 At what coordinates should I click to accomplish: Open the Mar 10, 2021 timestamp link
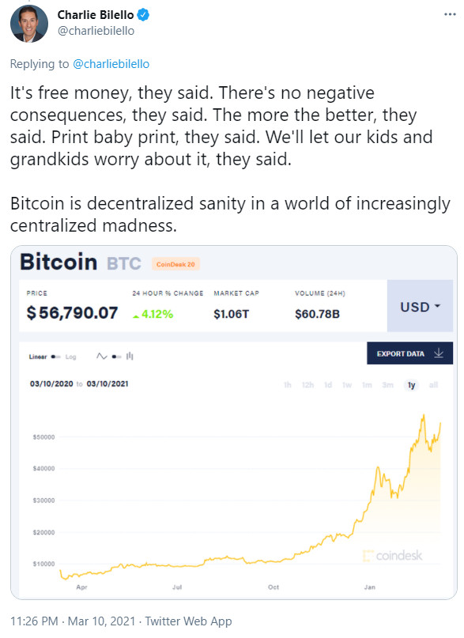point(101,621)
